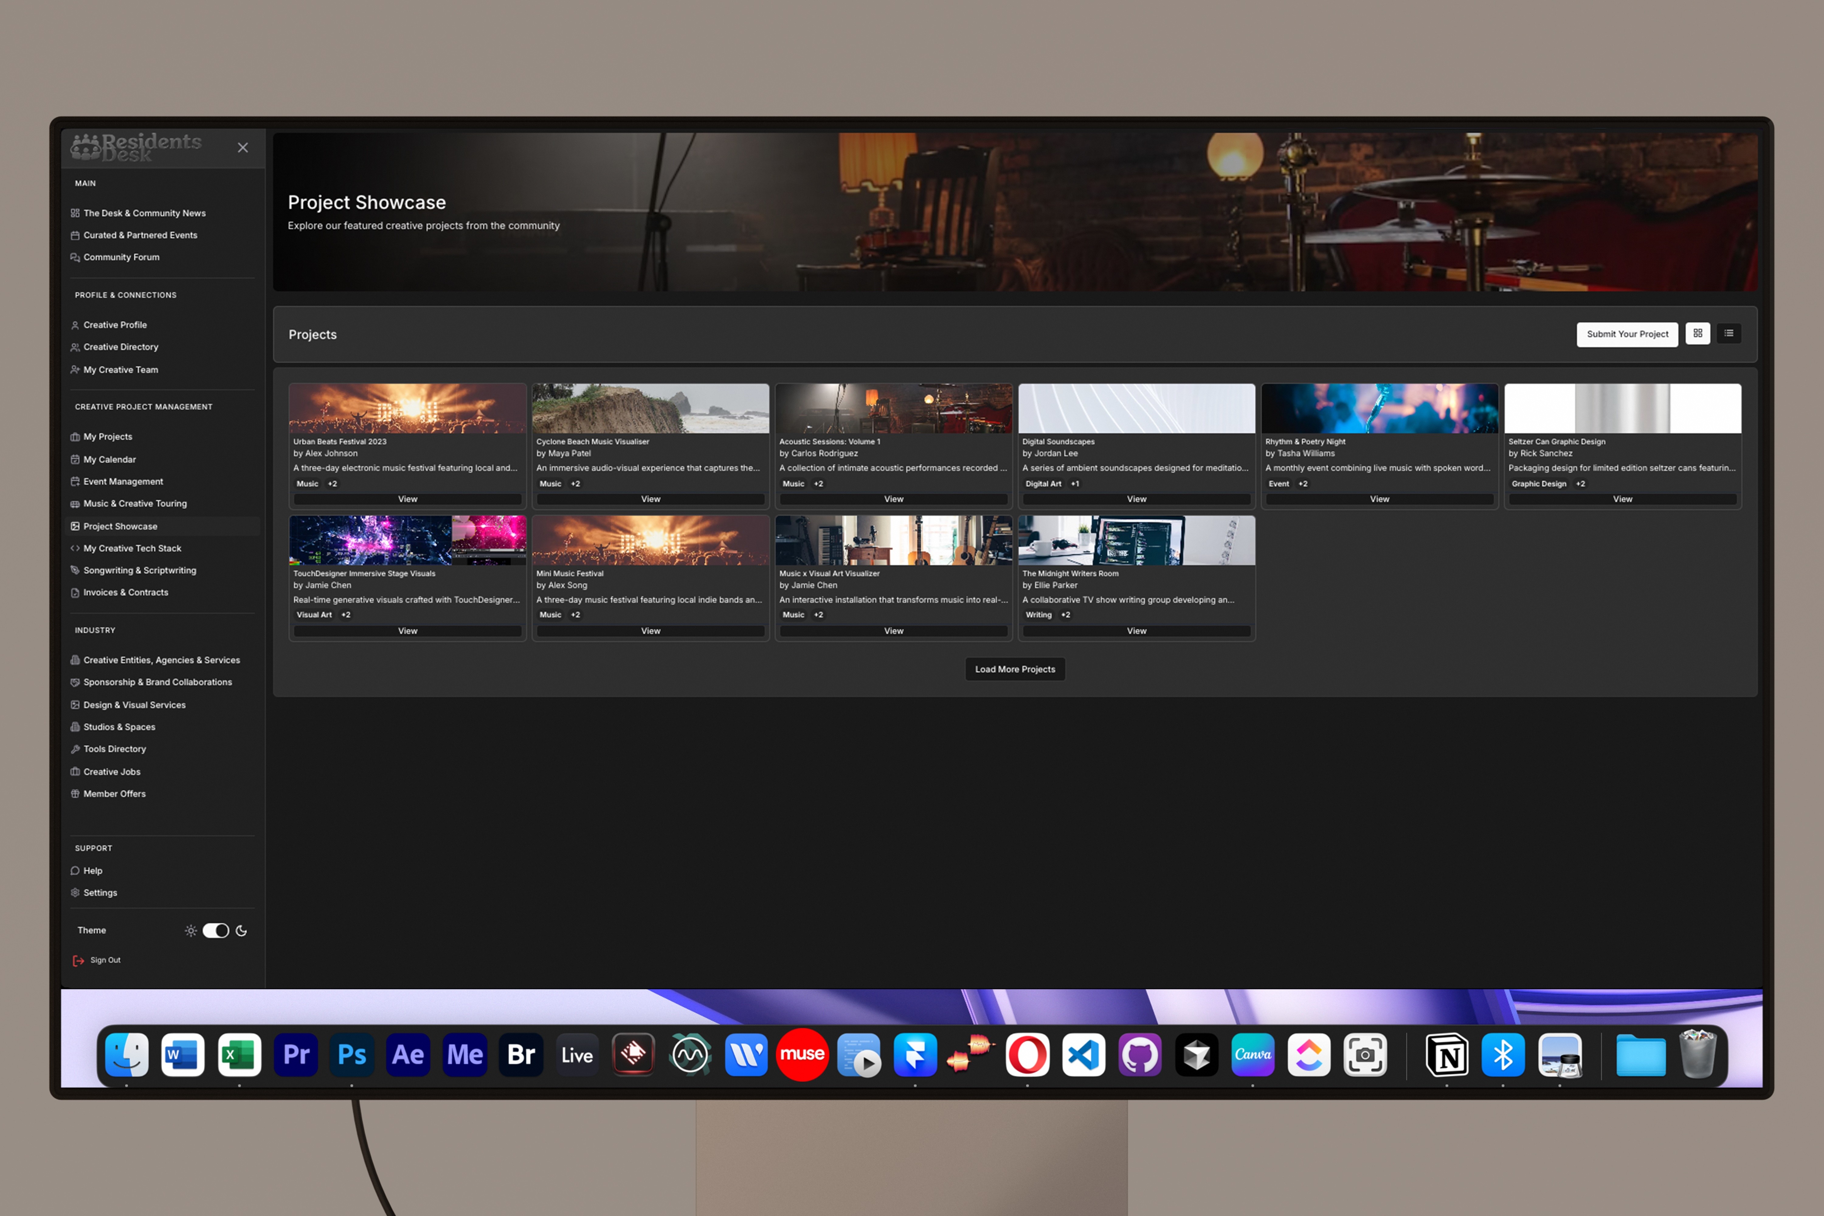Screen dimensions: 1824x1216
Task: Open GitHub Desktop in dock
Action: click(1140, 1055)
